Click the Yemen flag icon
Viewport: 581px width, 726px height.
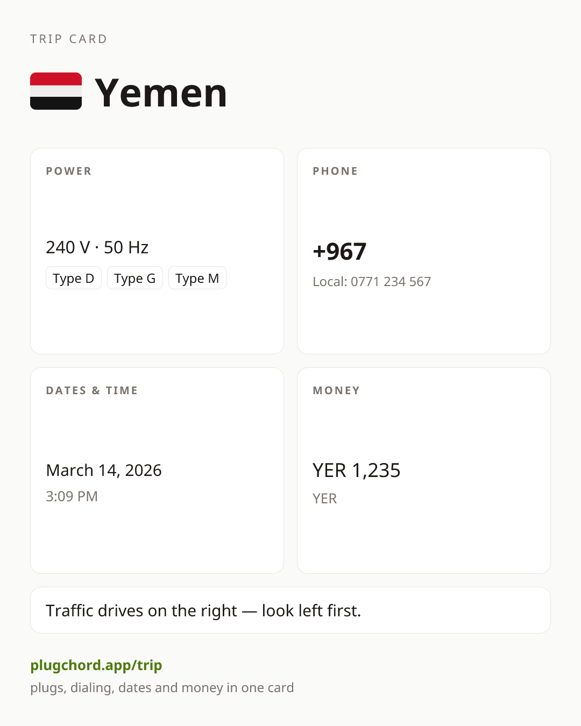pos(56,91)
